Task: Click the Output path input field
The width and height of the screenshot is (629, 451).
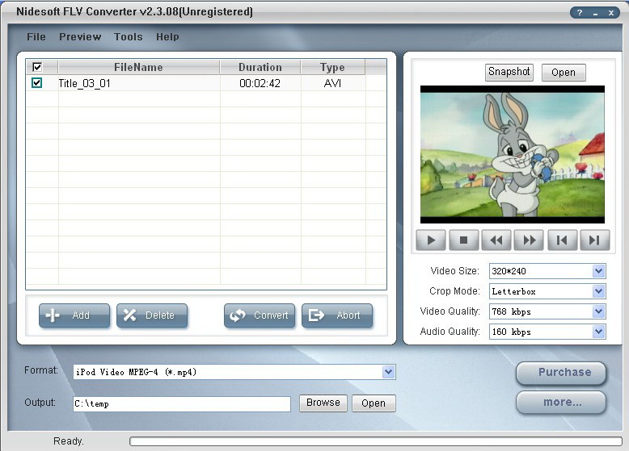Action: [x=182, y=403]
